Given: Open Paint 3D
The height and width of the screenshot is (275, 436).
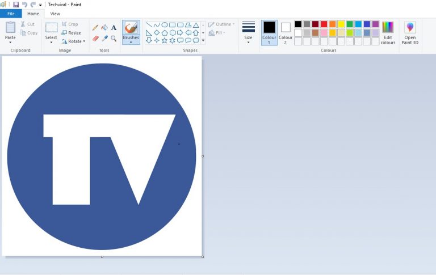Looking at the screenshot, I should click(410, 32).
